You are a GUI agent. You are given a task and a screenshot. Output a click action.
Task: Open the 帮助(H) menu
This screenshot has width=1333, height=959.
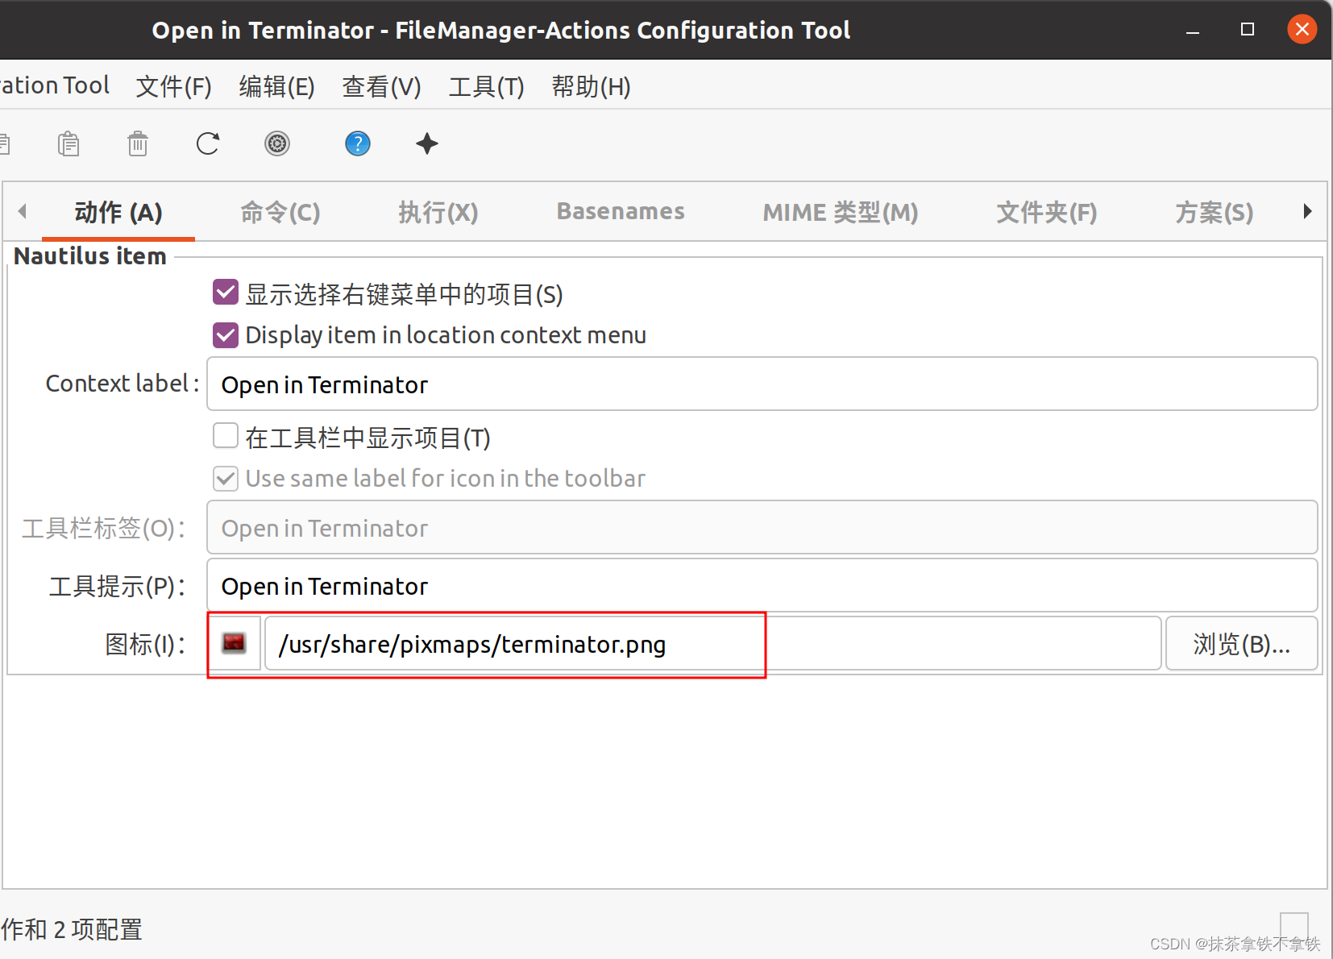[x=591, y=86]
